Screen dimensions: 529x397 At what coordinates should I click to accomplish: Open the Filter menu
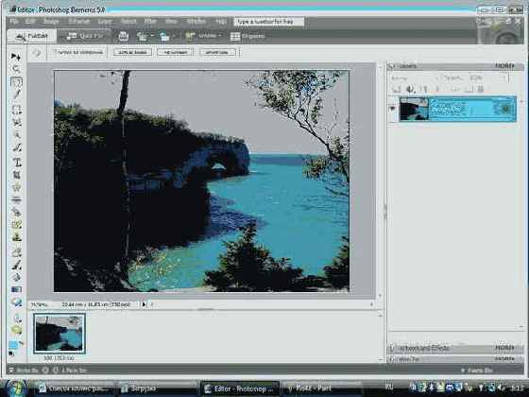pos(150,22)
